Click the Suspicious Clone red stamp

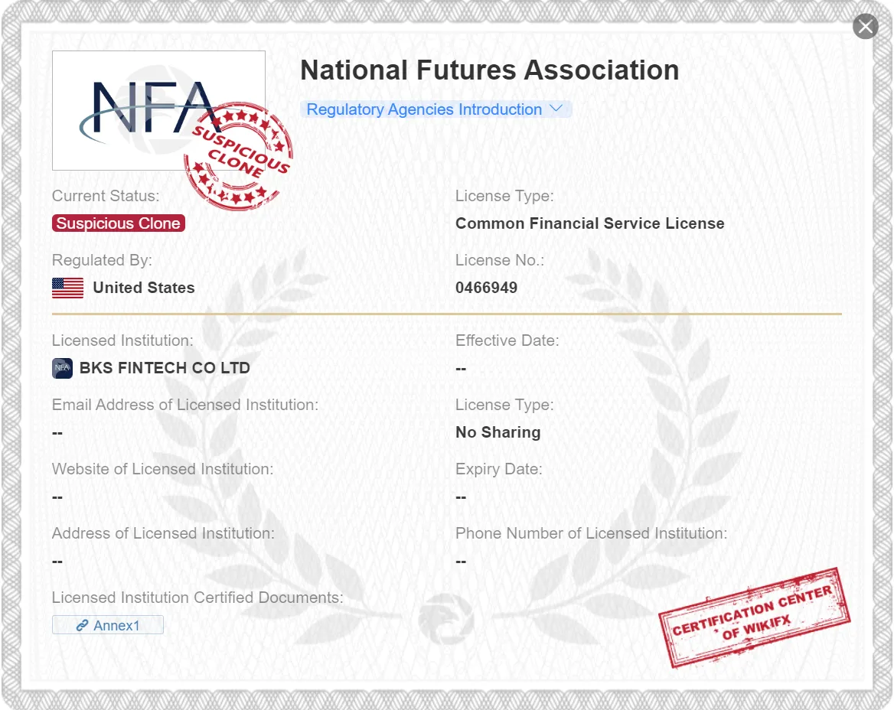coord(238,156)
